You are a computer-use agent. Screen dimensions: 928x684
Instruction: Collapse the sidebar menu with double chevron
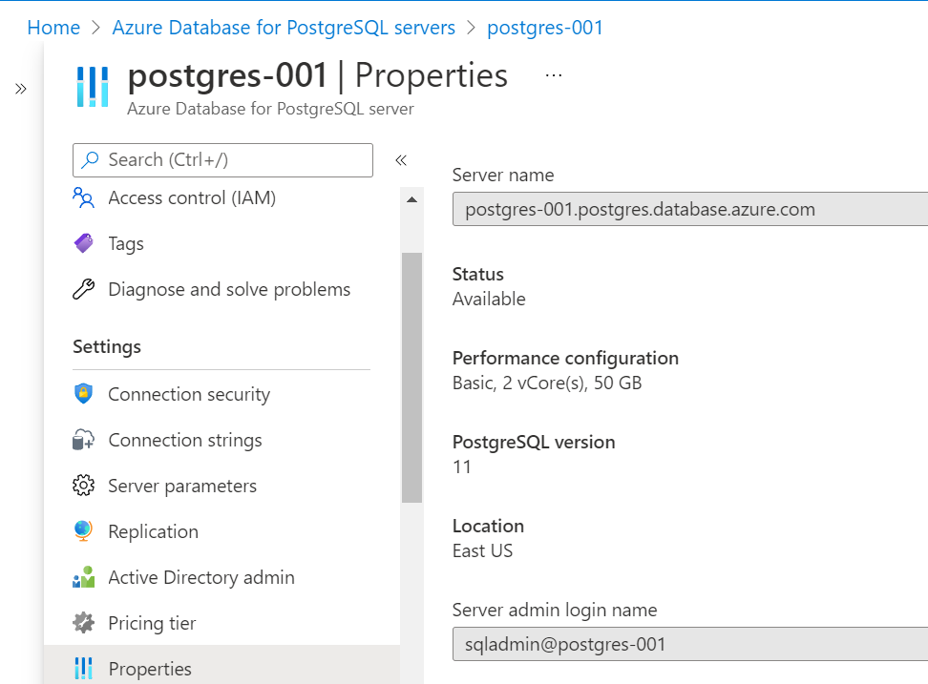(401, 160)
